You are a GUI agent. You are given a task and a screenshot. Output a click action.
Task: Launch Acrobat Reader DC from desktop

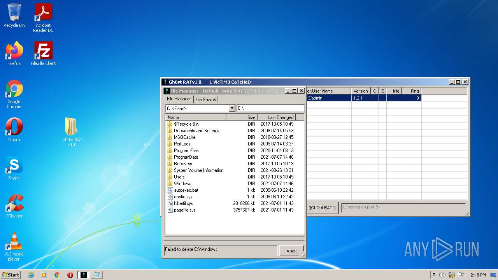(43, 18)
